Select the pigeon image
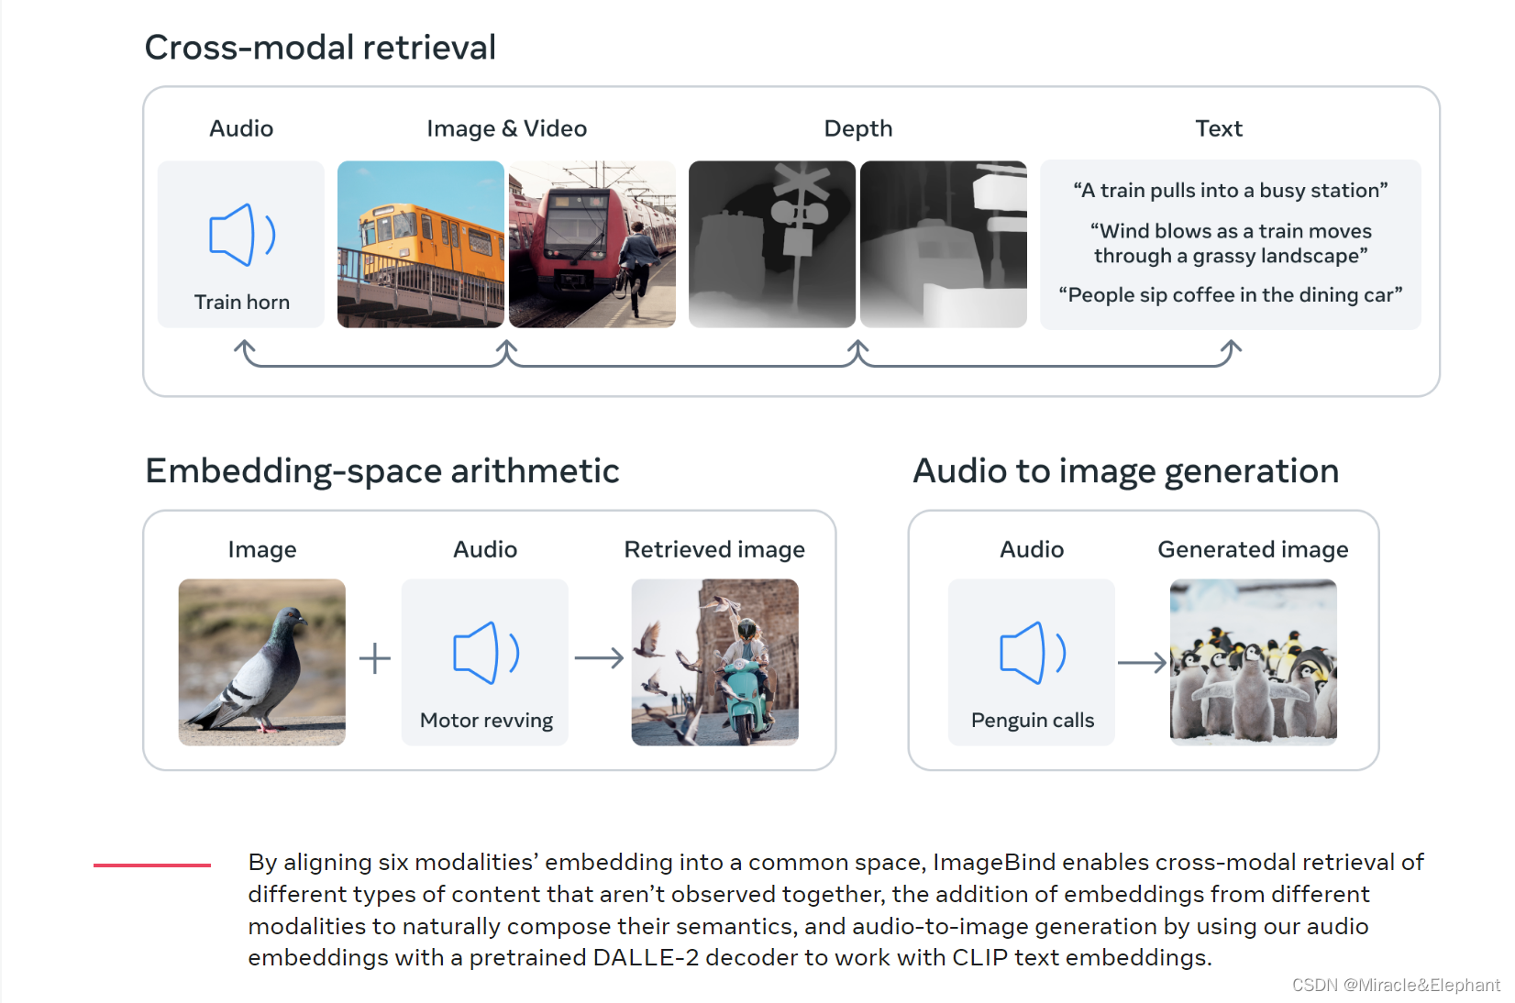The image size is (1515, 1003). [262, 662]
